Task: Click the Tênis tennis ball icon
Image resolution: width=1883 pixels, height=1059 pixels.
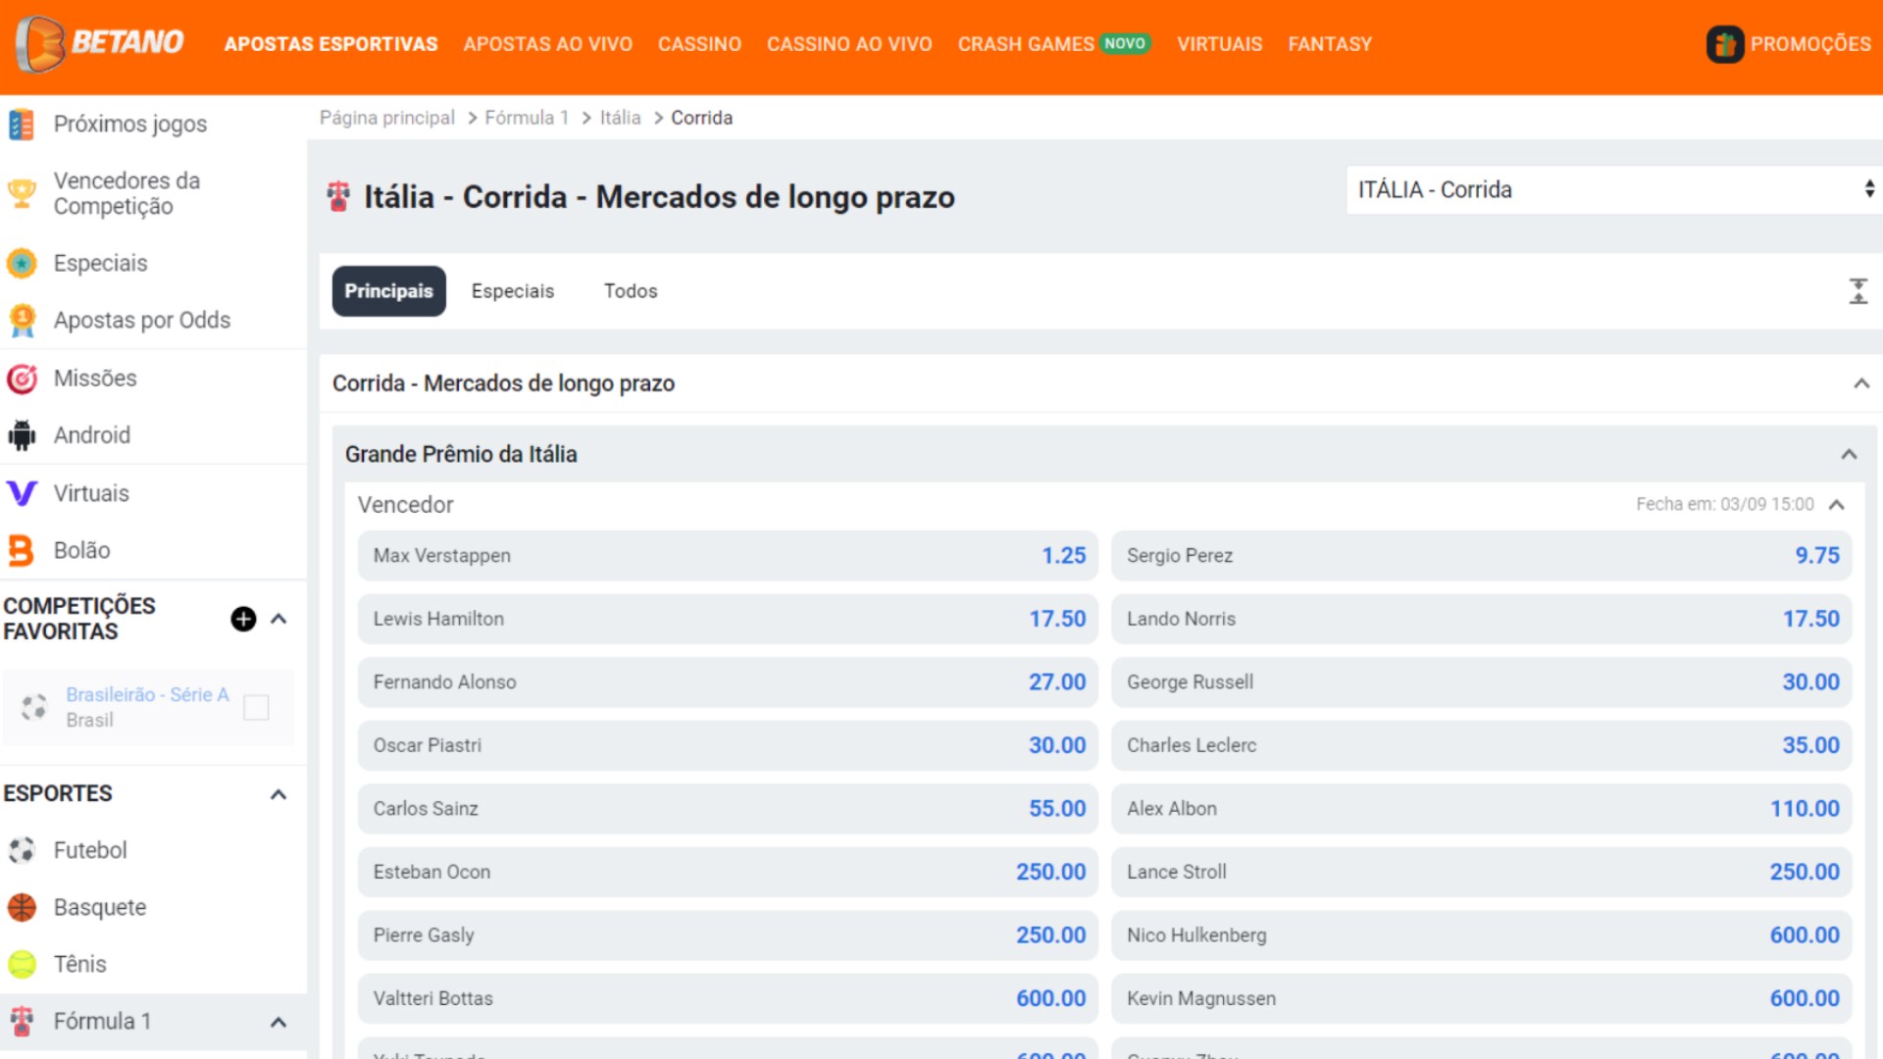Action: click(22, 965)
